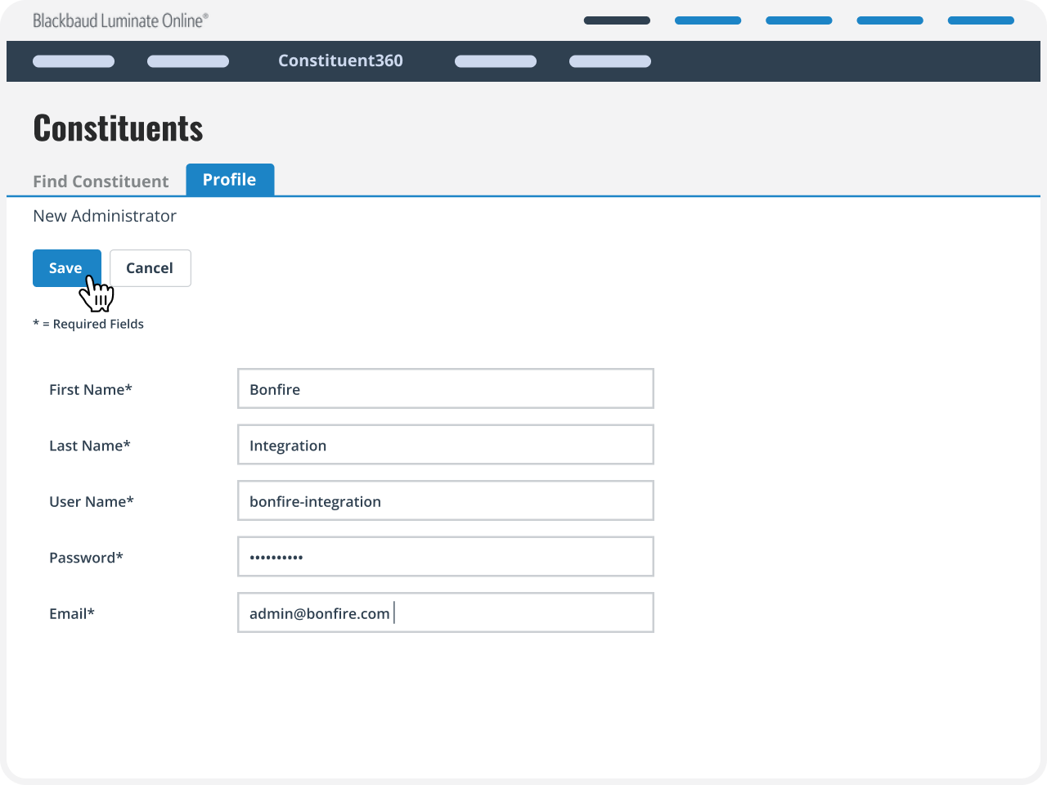Click inside the First Name field
This screenshot has height=785, width=1047.
pyautogui.click(x=445, y=388)
